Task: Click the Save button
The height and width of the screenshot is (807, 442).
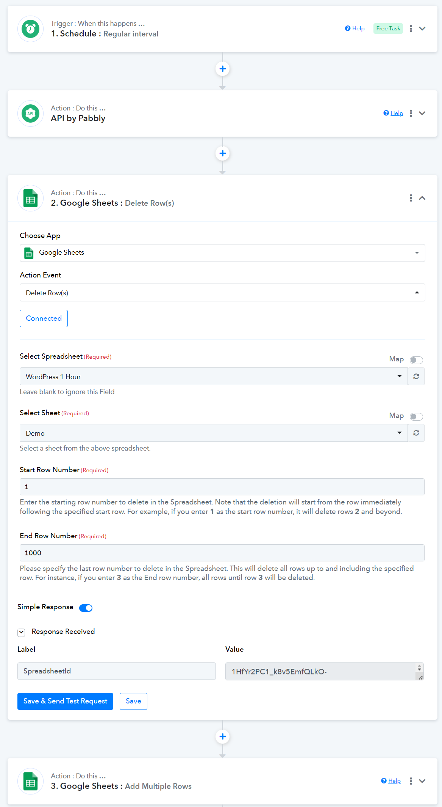Action: pyautogui.click(x=133, y=701)
